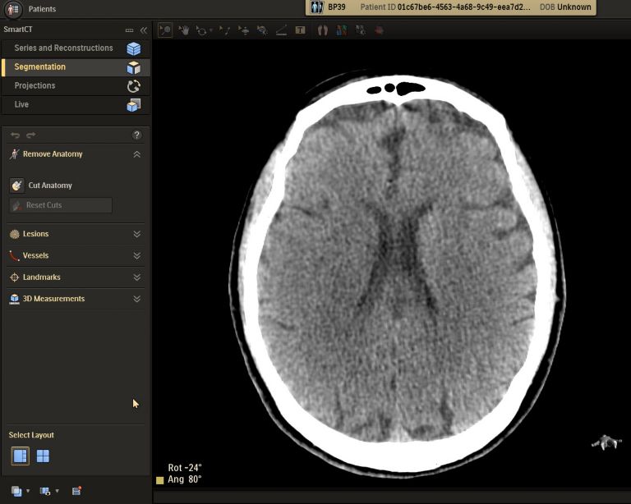
Task: Click the footprints orientation icon
Action: [x=323, y=30]
